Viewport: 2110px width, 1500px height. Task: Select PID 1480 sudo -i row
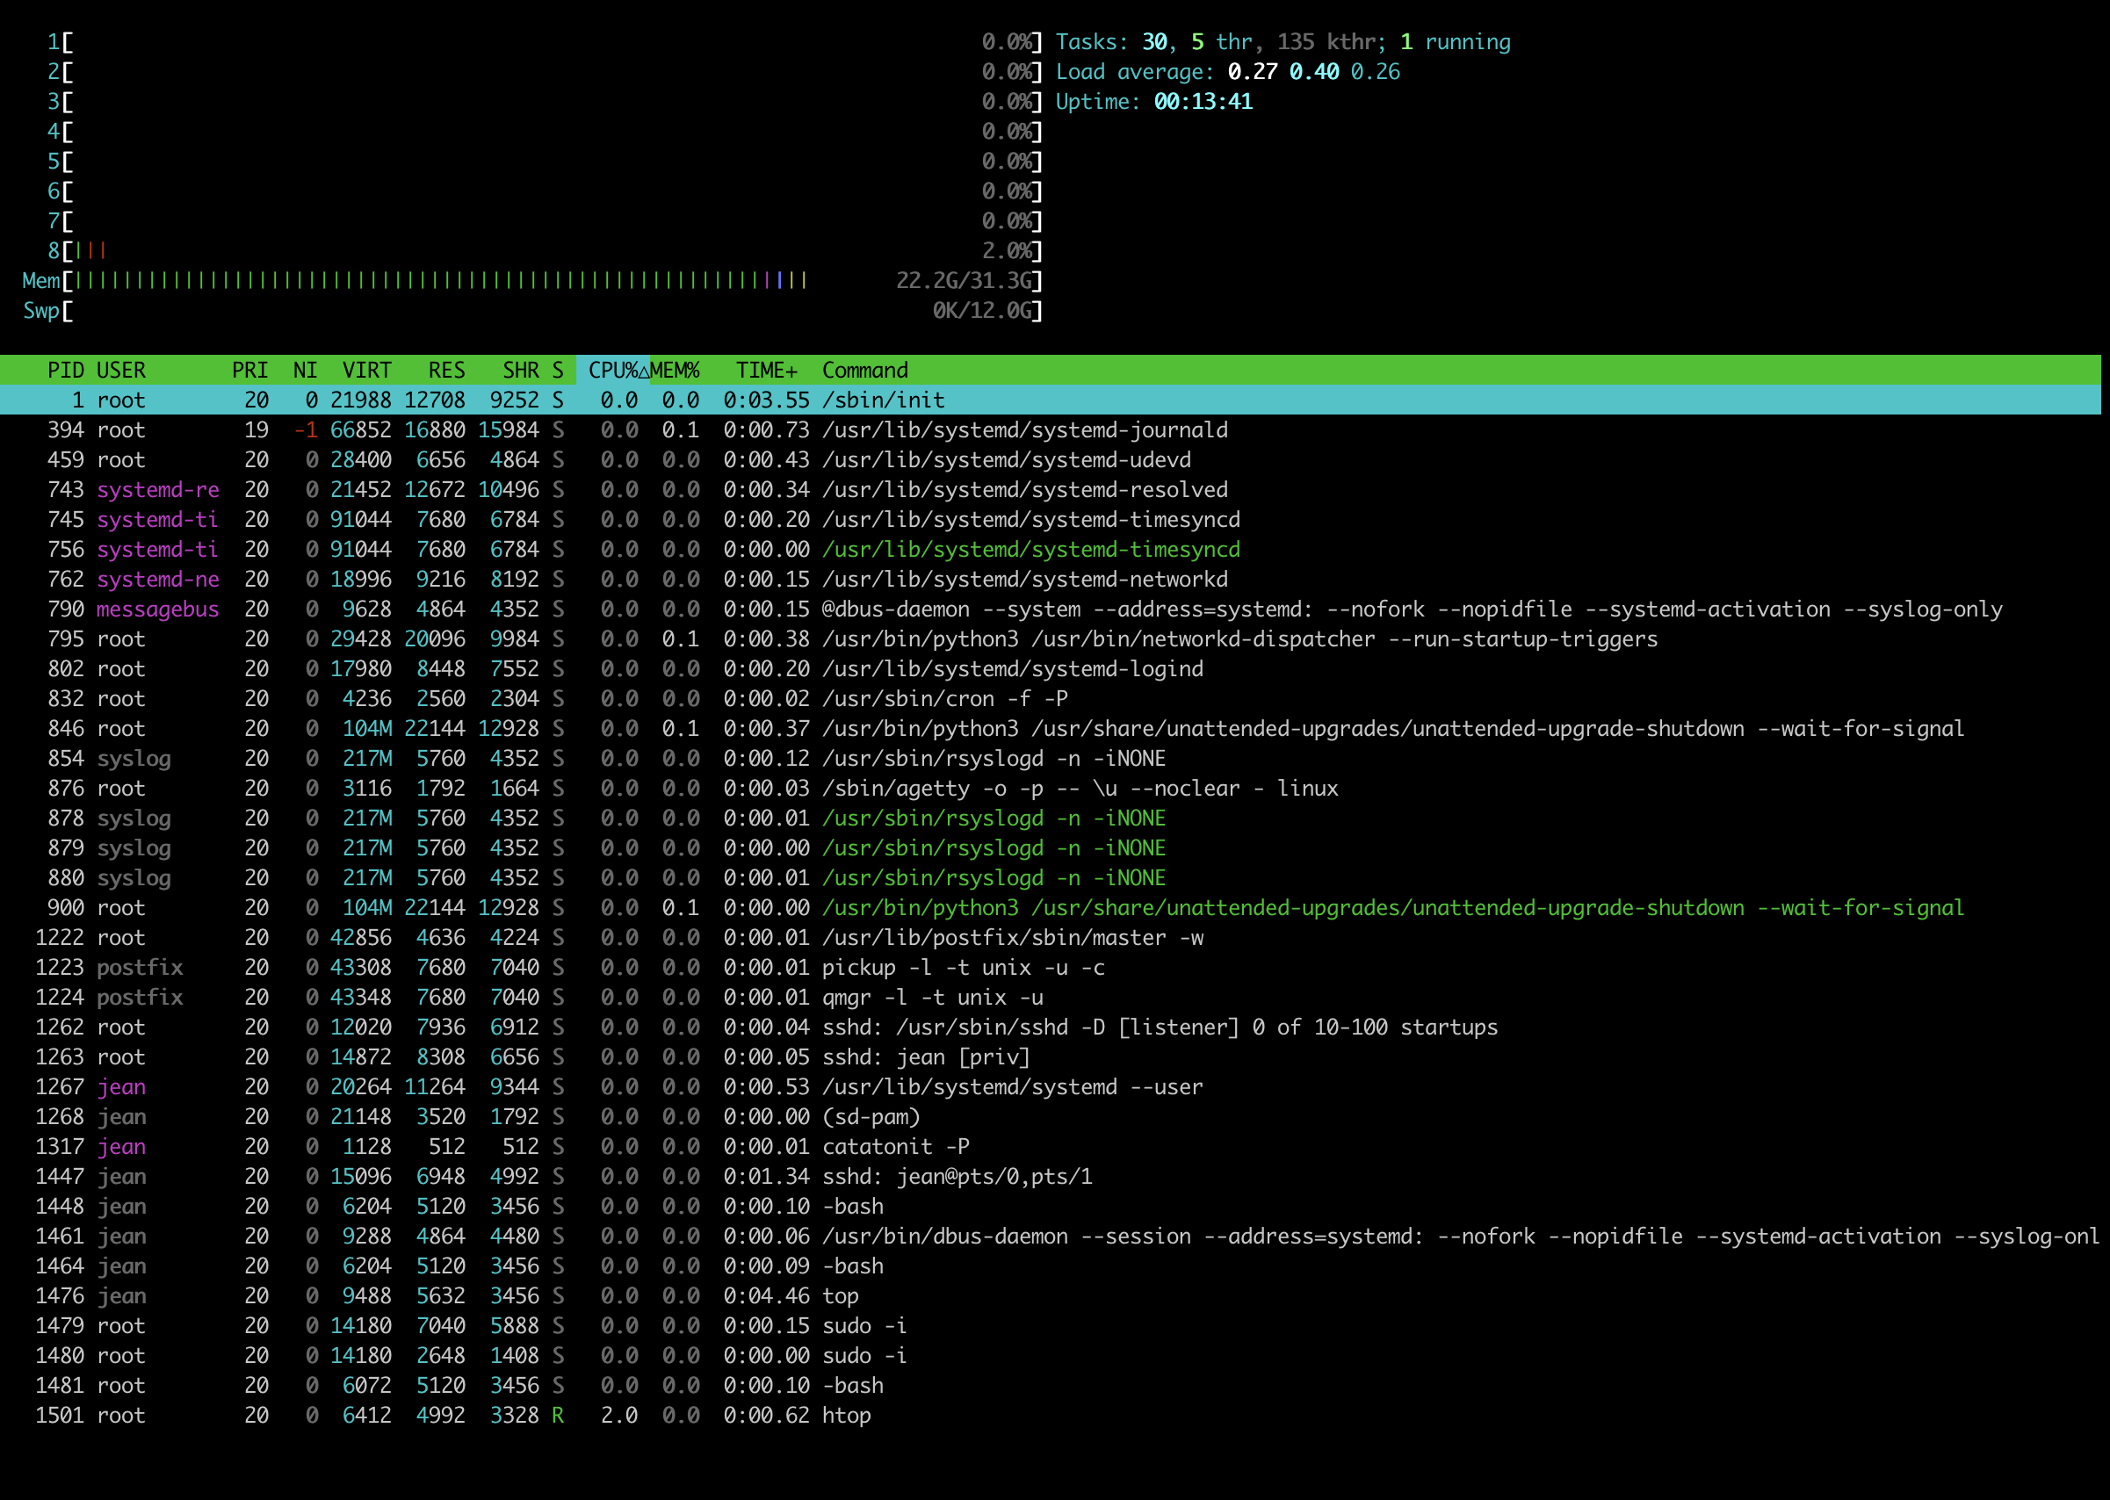click(x=1051, y=1356)
